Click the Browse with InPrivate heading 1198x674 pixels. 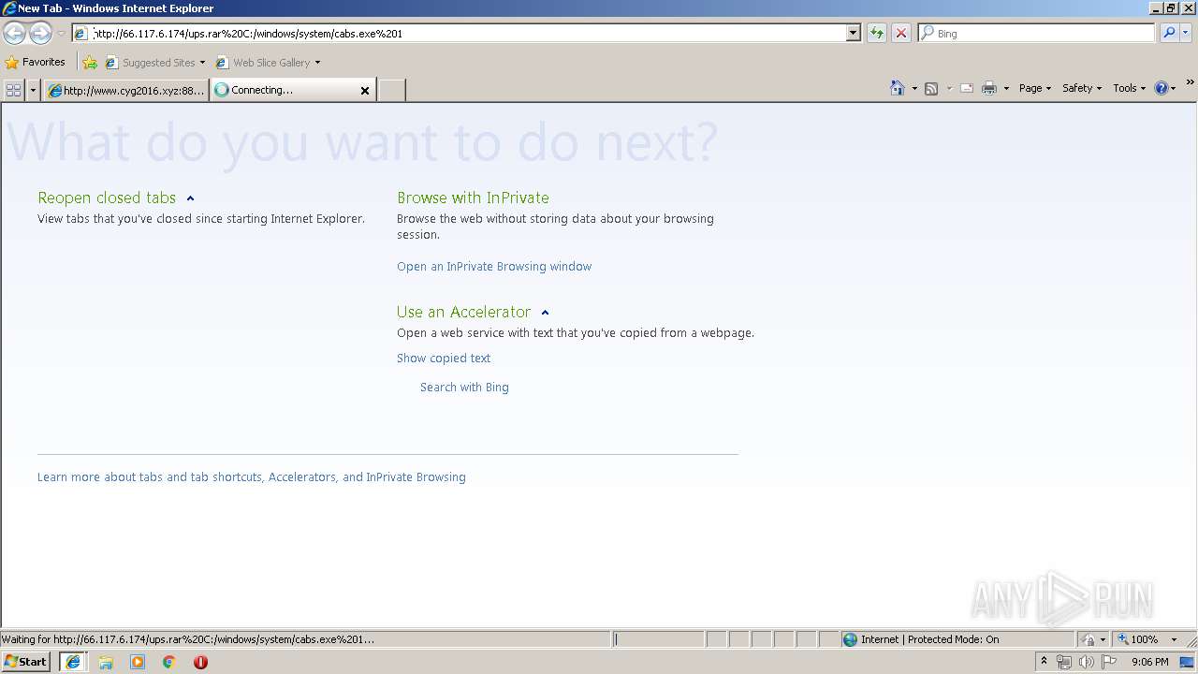click(x=473, y=198)
